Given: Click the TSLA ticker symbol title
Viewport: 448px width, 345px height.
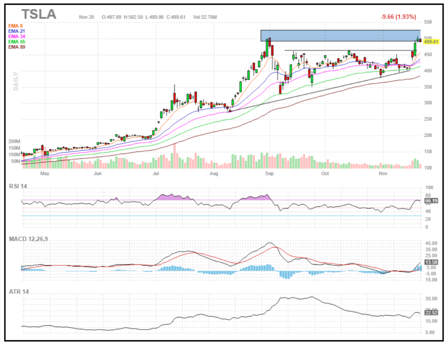Looking at the screenshot, I should click(x=39, y=14).
